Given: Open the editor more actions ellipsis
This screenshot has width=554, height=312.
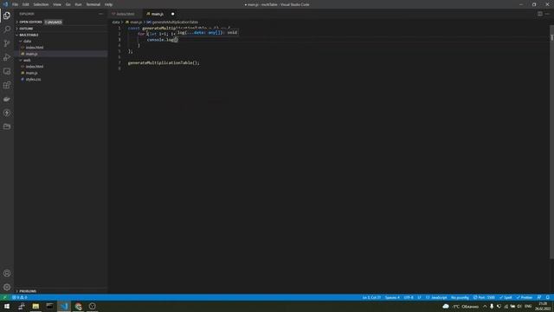Looking at the screenshot, I should [x=547, y=14].
